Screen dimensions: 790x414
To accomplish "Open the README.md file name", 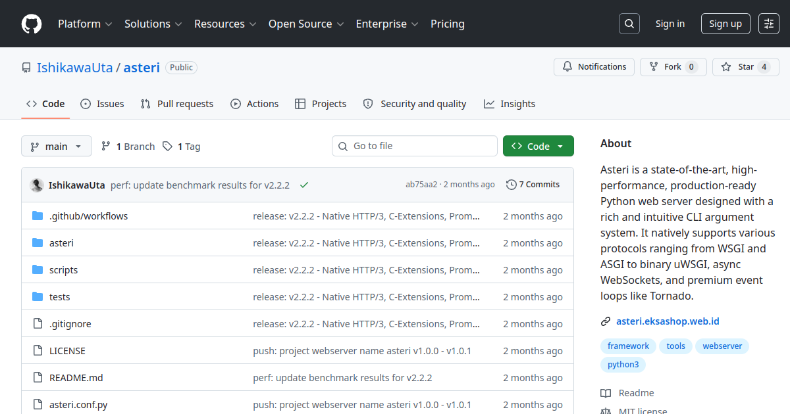I will (76, 378).
